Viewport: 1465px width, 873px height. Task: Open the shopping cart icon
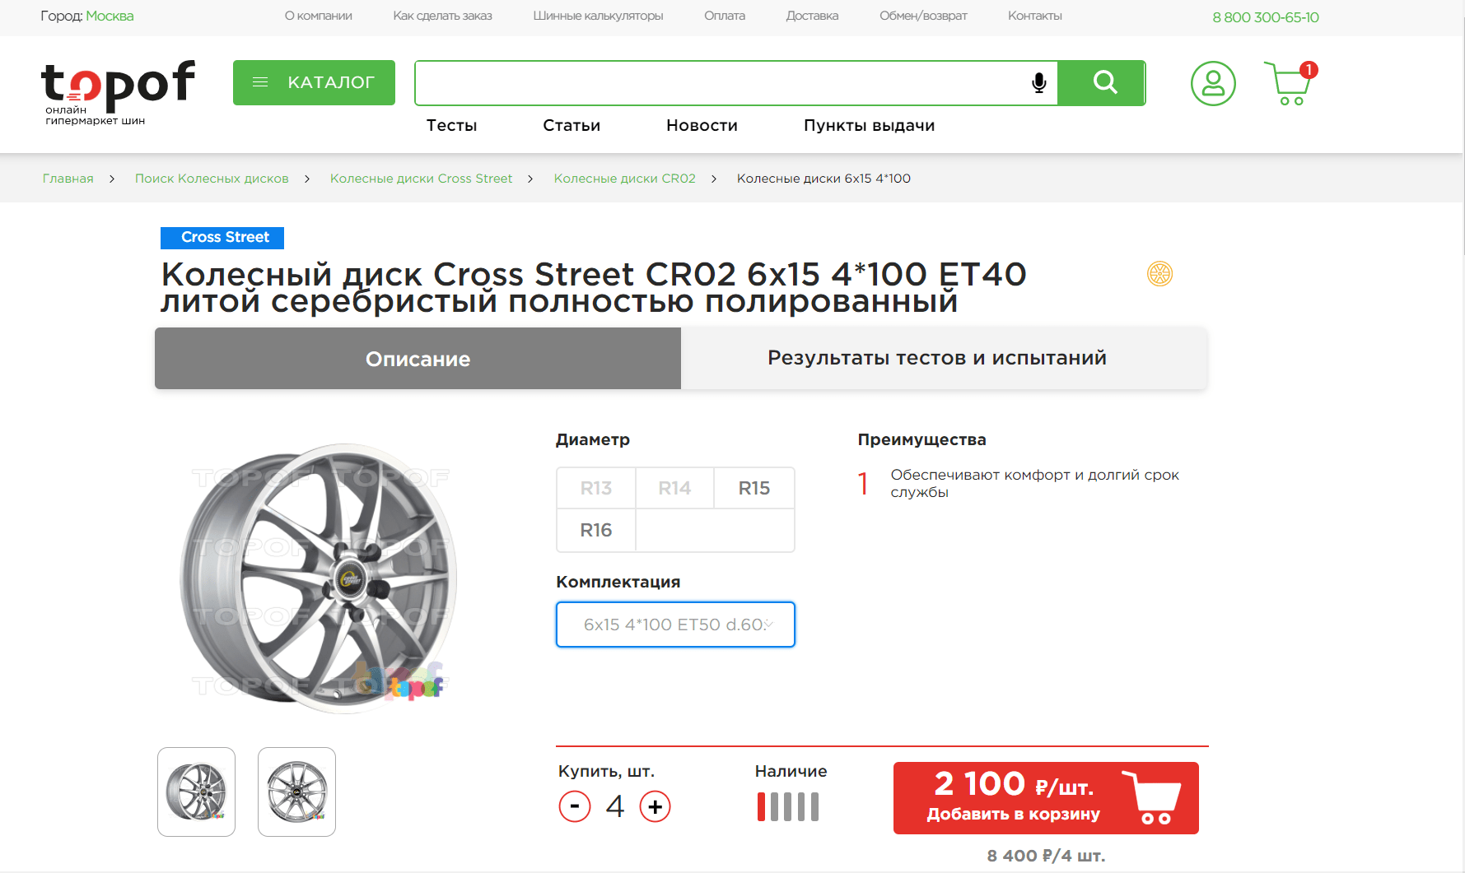pos(1289,84)
